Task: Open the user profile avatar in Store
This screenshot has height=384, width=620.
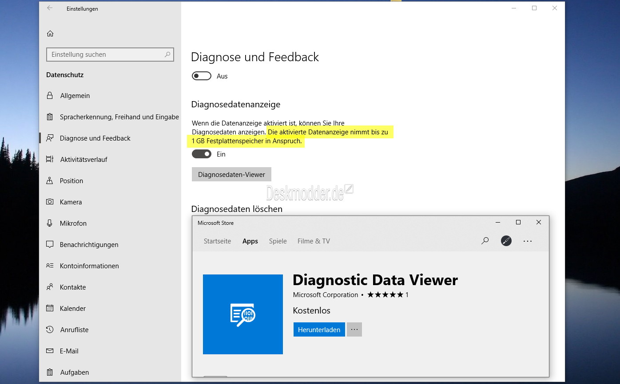Action: tap(506, 241)
